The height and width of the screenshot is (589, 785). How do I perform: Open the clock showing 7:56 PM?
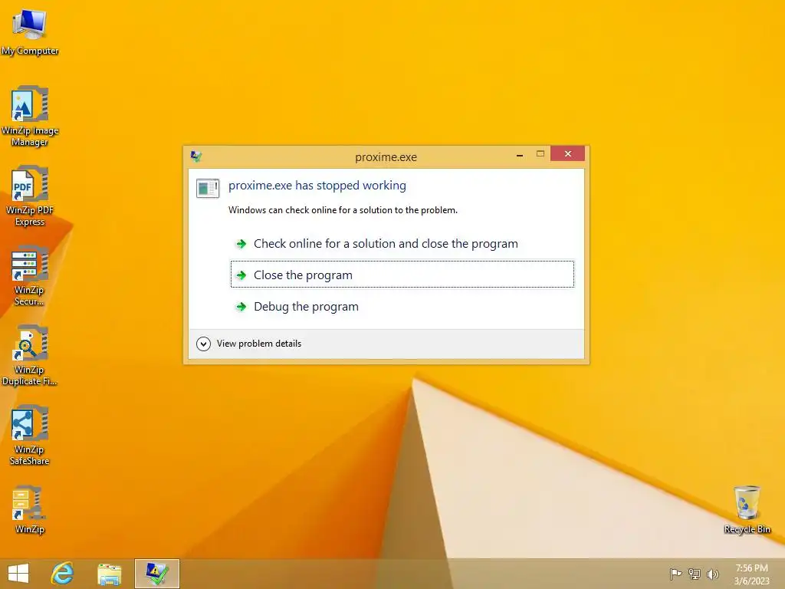coord(751,574)
